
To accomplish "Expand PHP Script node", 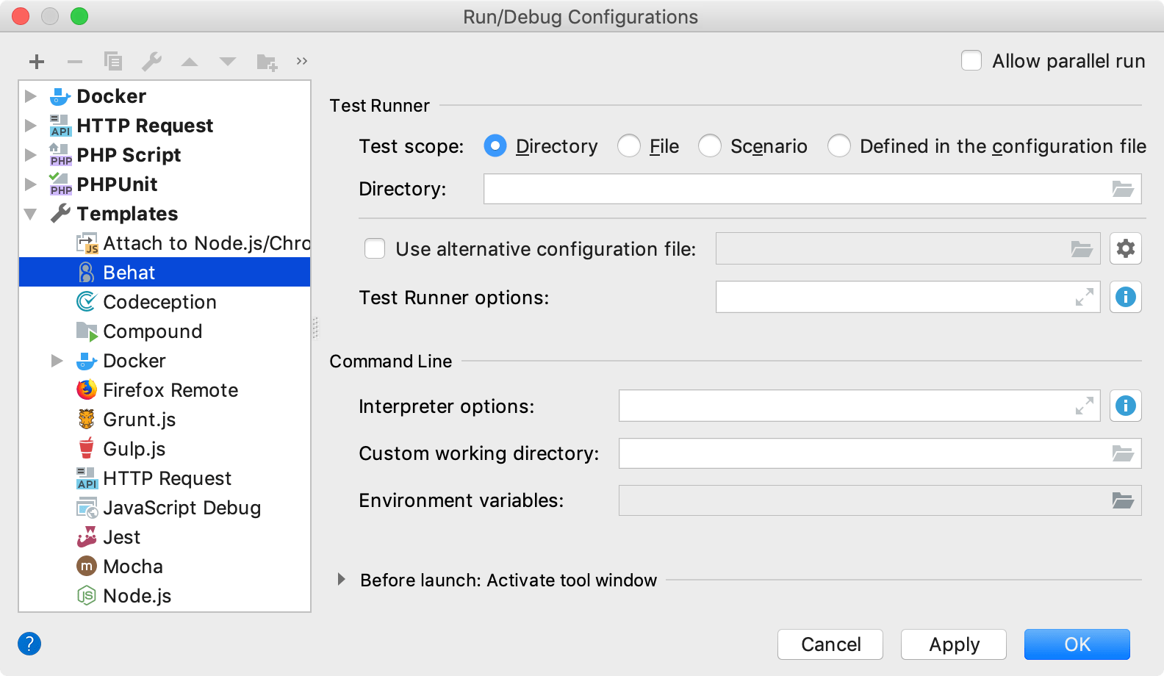I will (x=30, y=155).
